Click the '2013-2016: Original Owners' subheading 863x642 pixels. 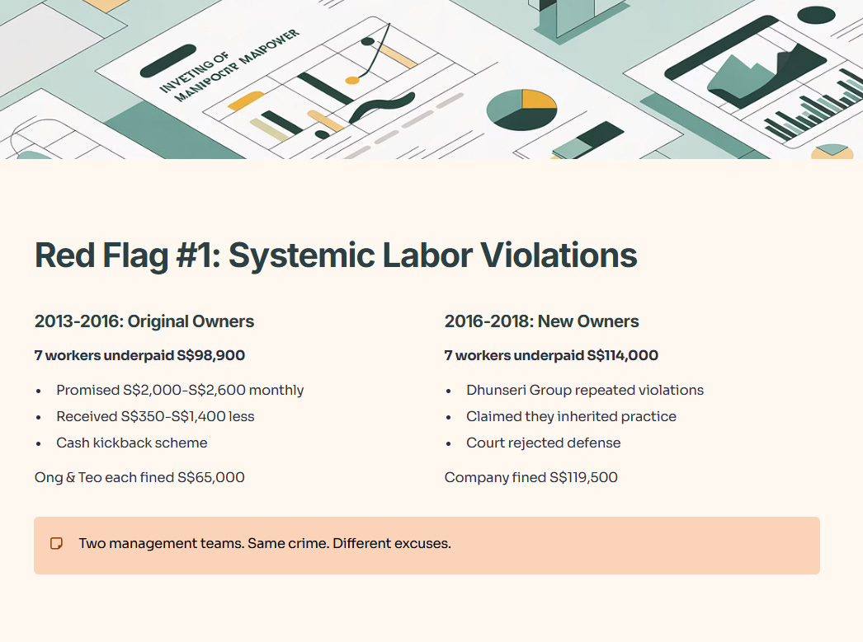pos(144,321)
